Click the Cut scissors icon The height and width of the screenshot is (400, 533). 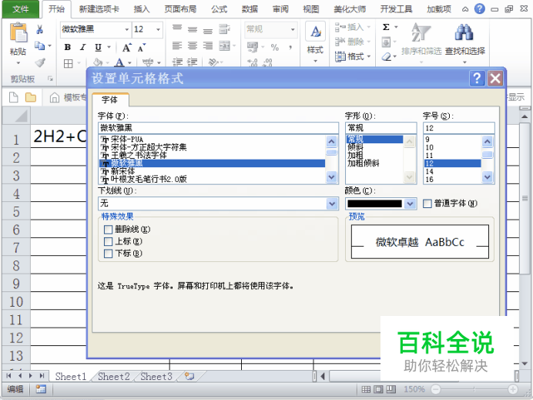click(x=39, y=29)
